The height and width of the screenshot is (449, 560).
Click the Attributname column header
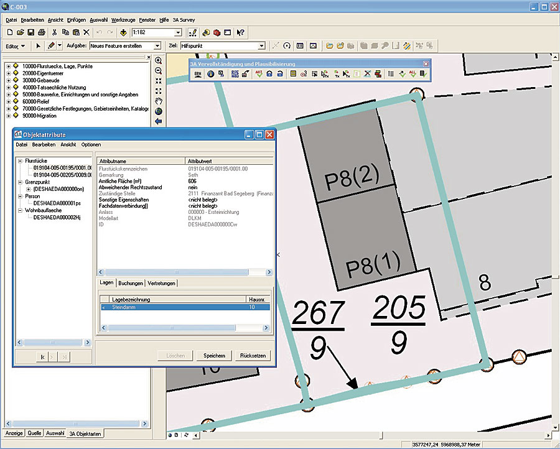141,161
